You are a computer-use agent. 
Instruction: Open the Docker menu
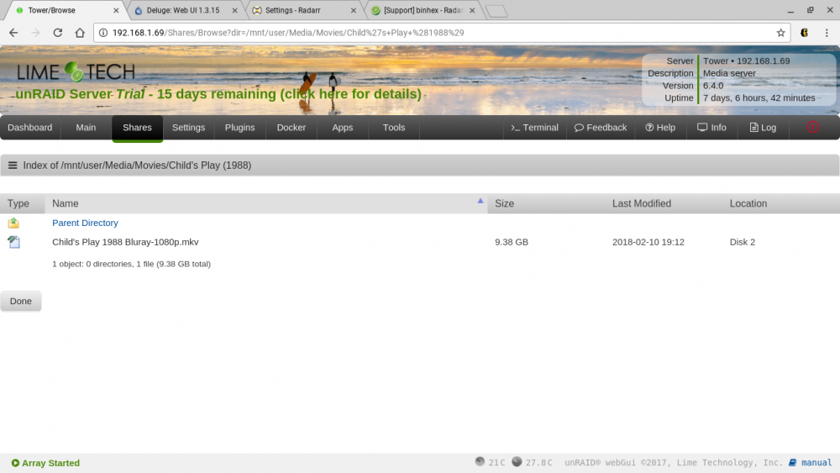pos(291,128)
